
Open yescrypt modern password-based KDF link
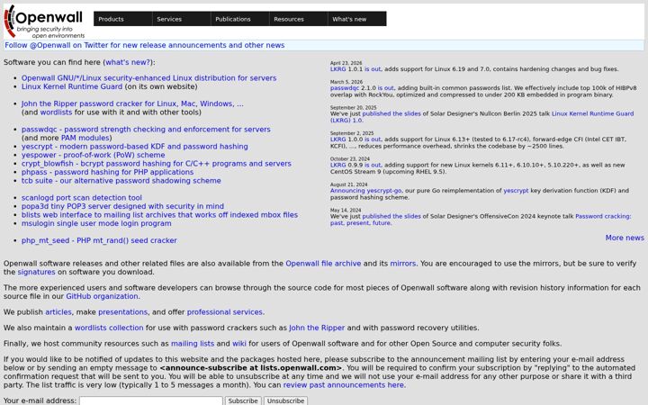tap(135, 147)
